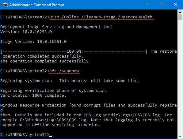Click the underlined 'sfc /scannow' command
The image size is (183, 139).
(x=64, y=71)
